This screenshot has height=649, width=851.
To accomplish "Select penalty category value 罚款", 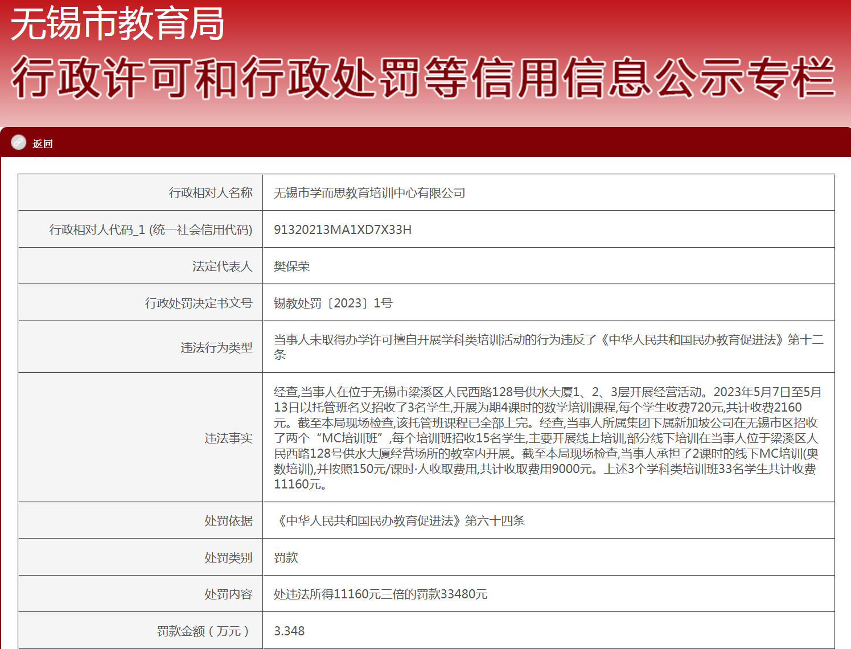I will (286, 557).
